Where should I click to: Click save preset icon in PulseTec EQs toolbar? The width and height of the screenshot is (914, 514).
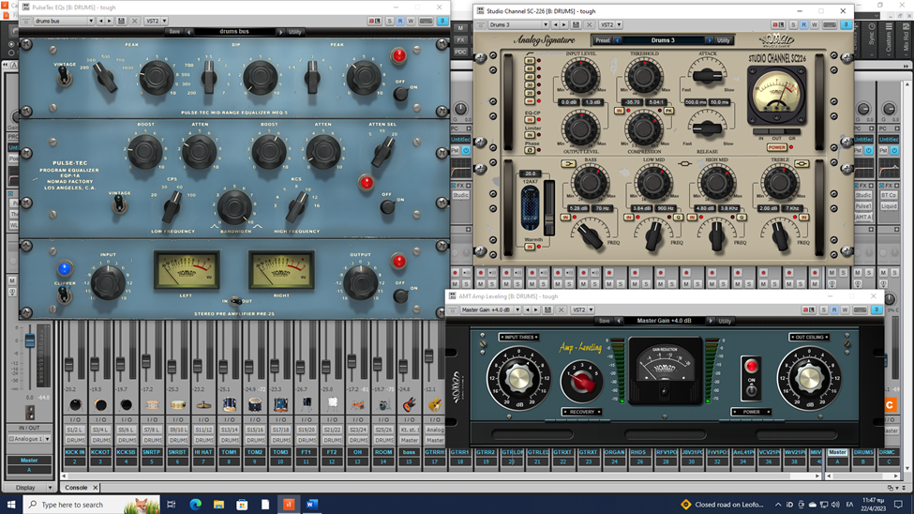pos(121,21)
